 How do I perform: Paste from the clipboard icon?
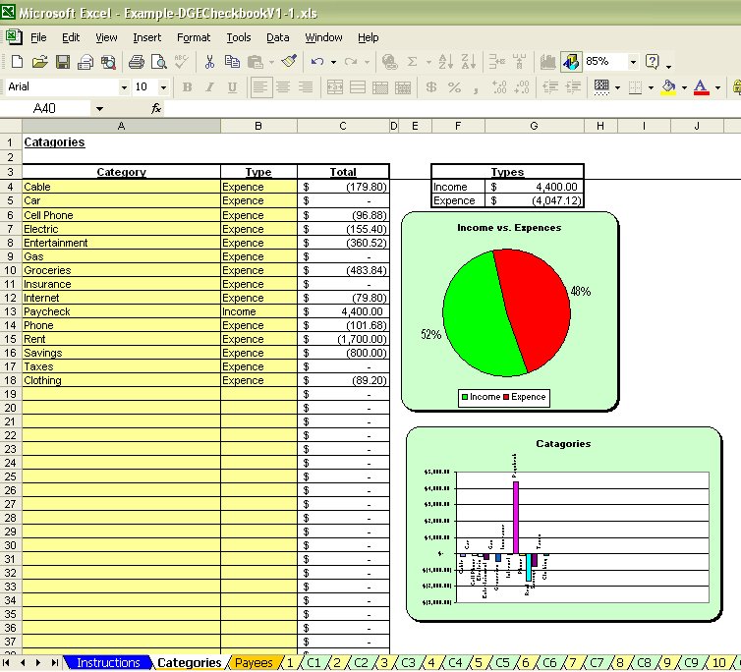pyautogui.click(x=256, y=62)
